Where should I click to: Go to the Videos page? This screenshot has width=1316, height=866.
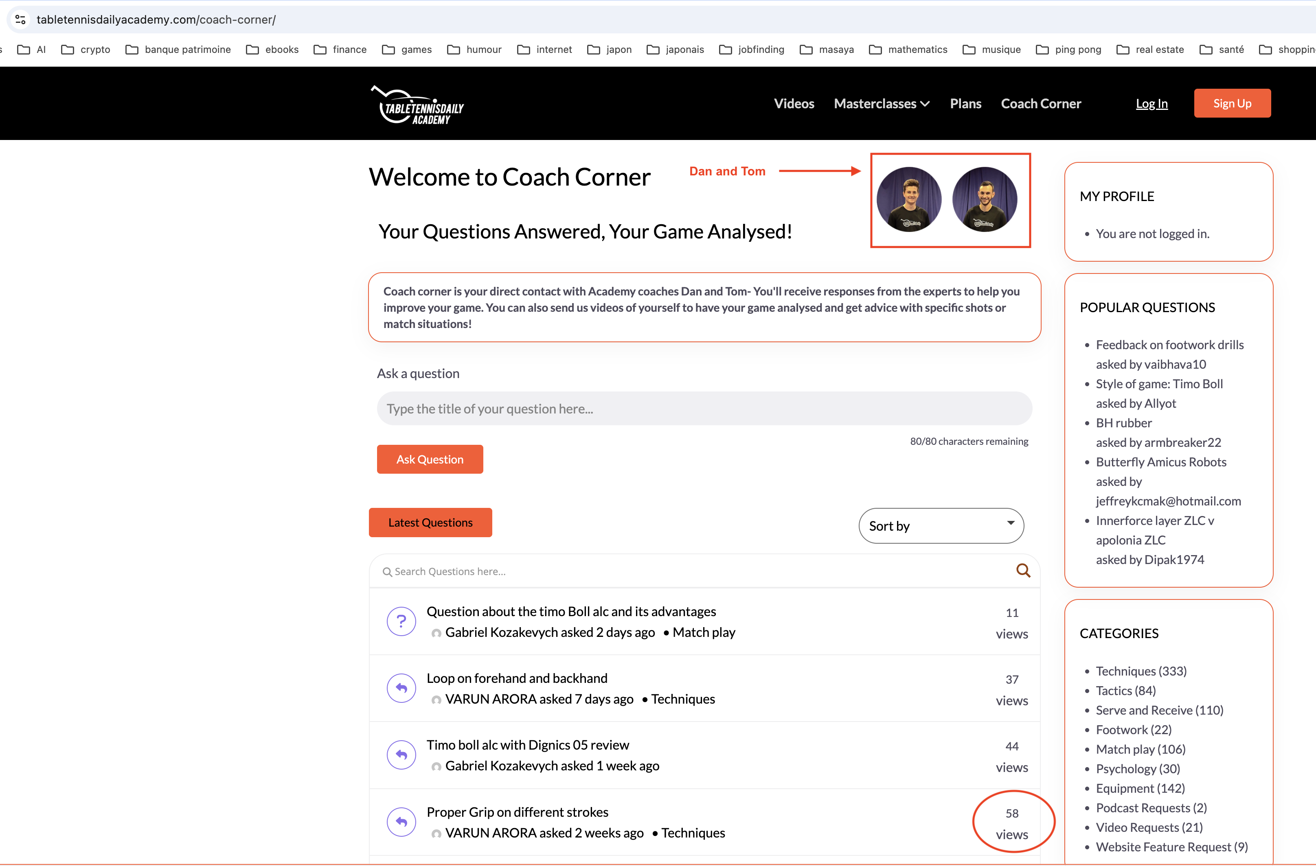click(794, 103)
